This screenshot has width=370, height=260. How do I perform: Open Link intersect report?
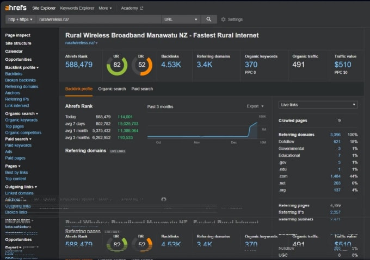17,106
